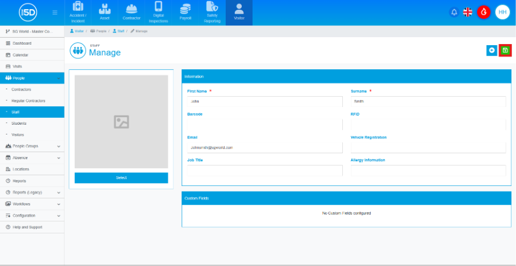Screen dimensions: 516x266
Task: Expand the Configuration section
Action: tap(32, 216)
